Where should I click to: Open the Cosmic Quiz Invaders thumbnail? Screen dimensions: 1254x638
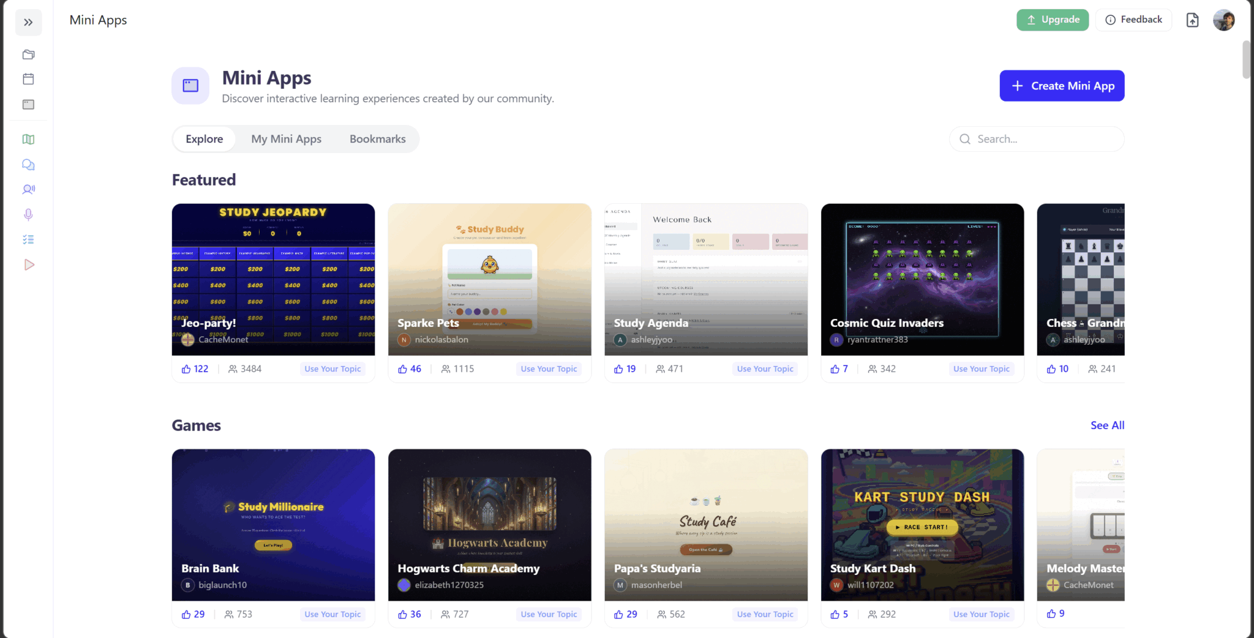coord(922,279)
